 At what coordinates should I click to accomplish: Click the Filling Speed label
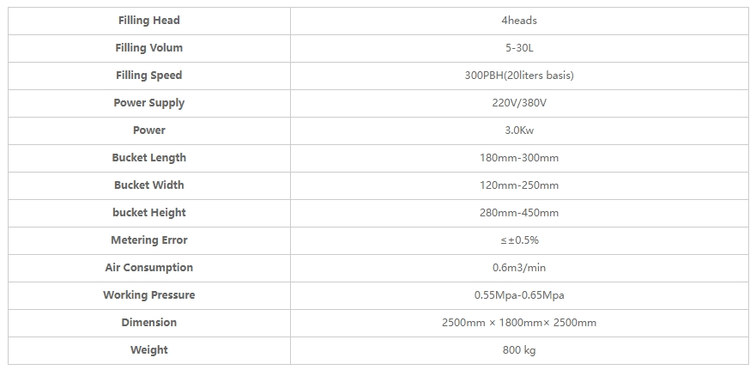point(149,76)
